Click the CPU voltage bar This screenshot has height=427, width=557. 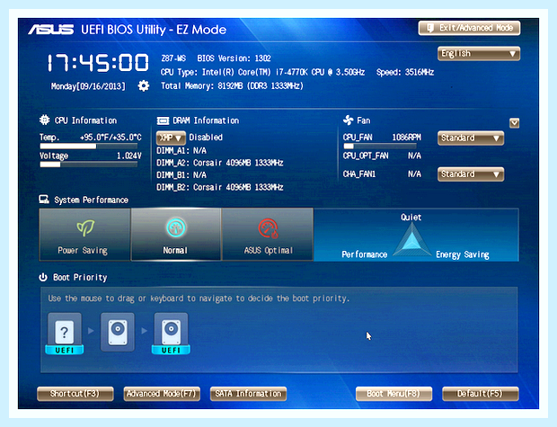pos(88,165)
